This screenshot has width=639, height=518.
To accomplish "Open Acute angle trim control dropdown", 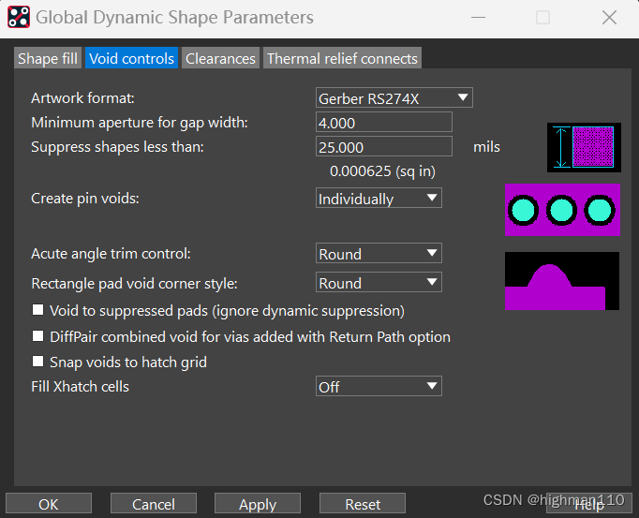I will coord(379,254).
